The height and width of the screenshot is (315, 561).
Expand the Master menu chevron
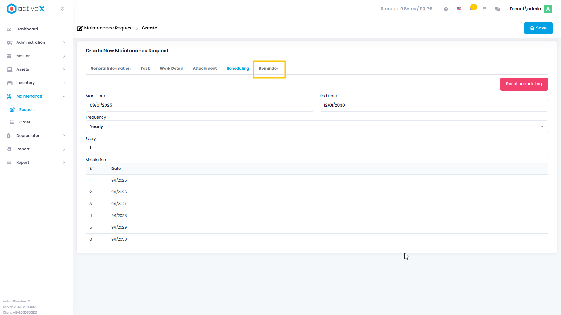[x=64, y=56]
